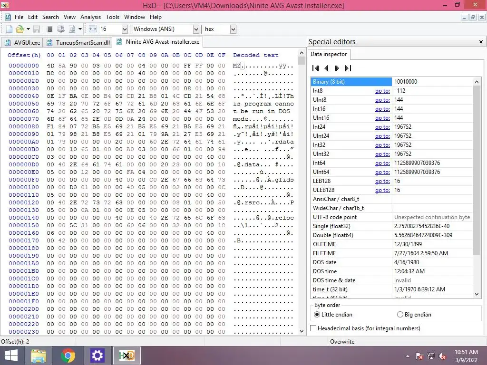Select Little endian byte order
Viewport: 487px width, 365px height.
pyautogui.click(x=333, y=315)
